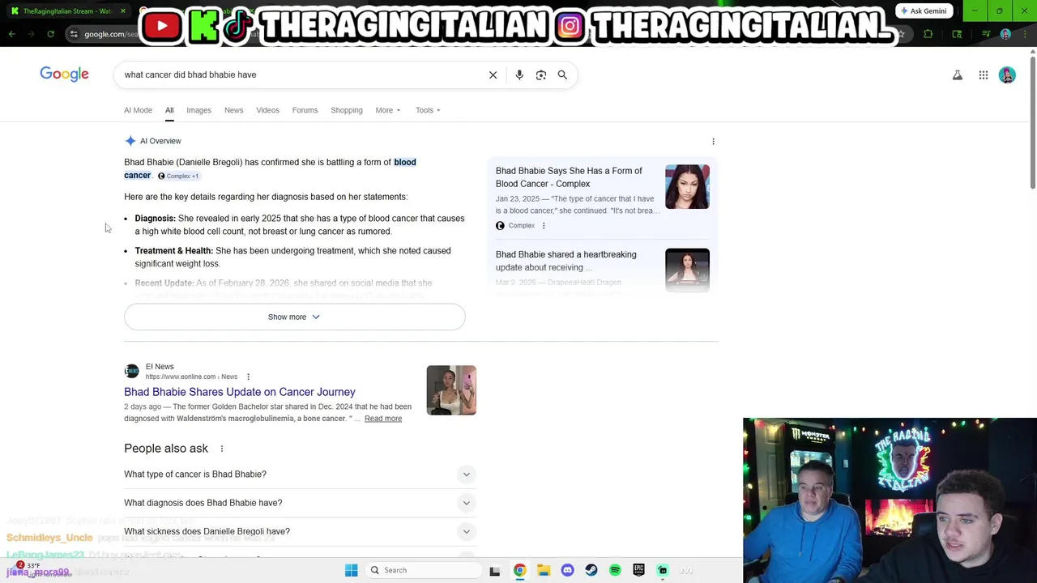The image size is (1037, 583).
Task: Open the Complex article thumbnail
Action: pos(687,187)
